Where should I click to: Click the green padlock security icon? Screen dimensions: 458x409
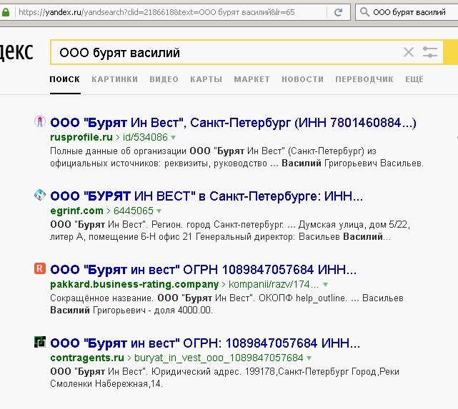[x=5, y=12]
